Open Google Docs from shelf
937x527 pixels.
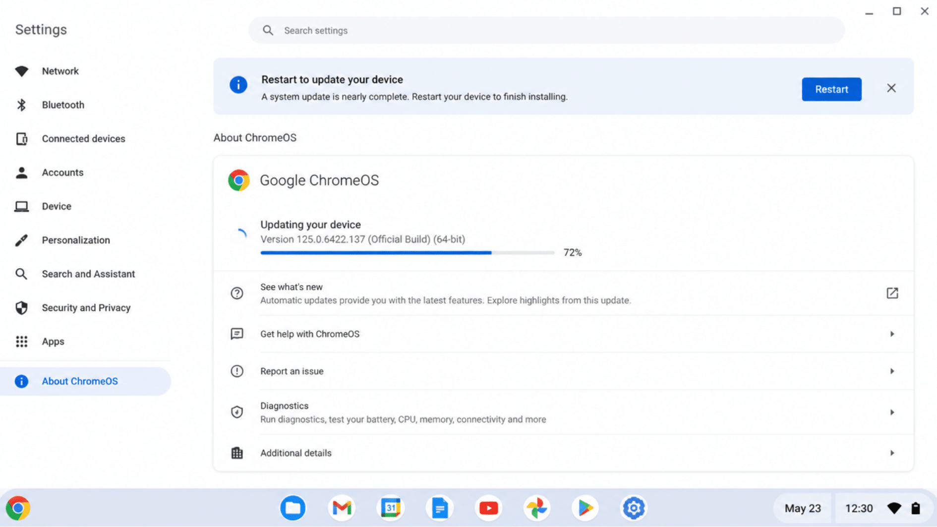click(440, 508)
